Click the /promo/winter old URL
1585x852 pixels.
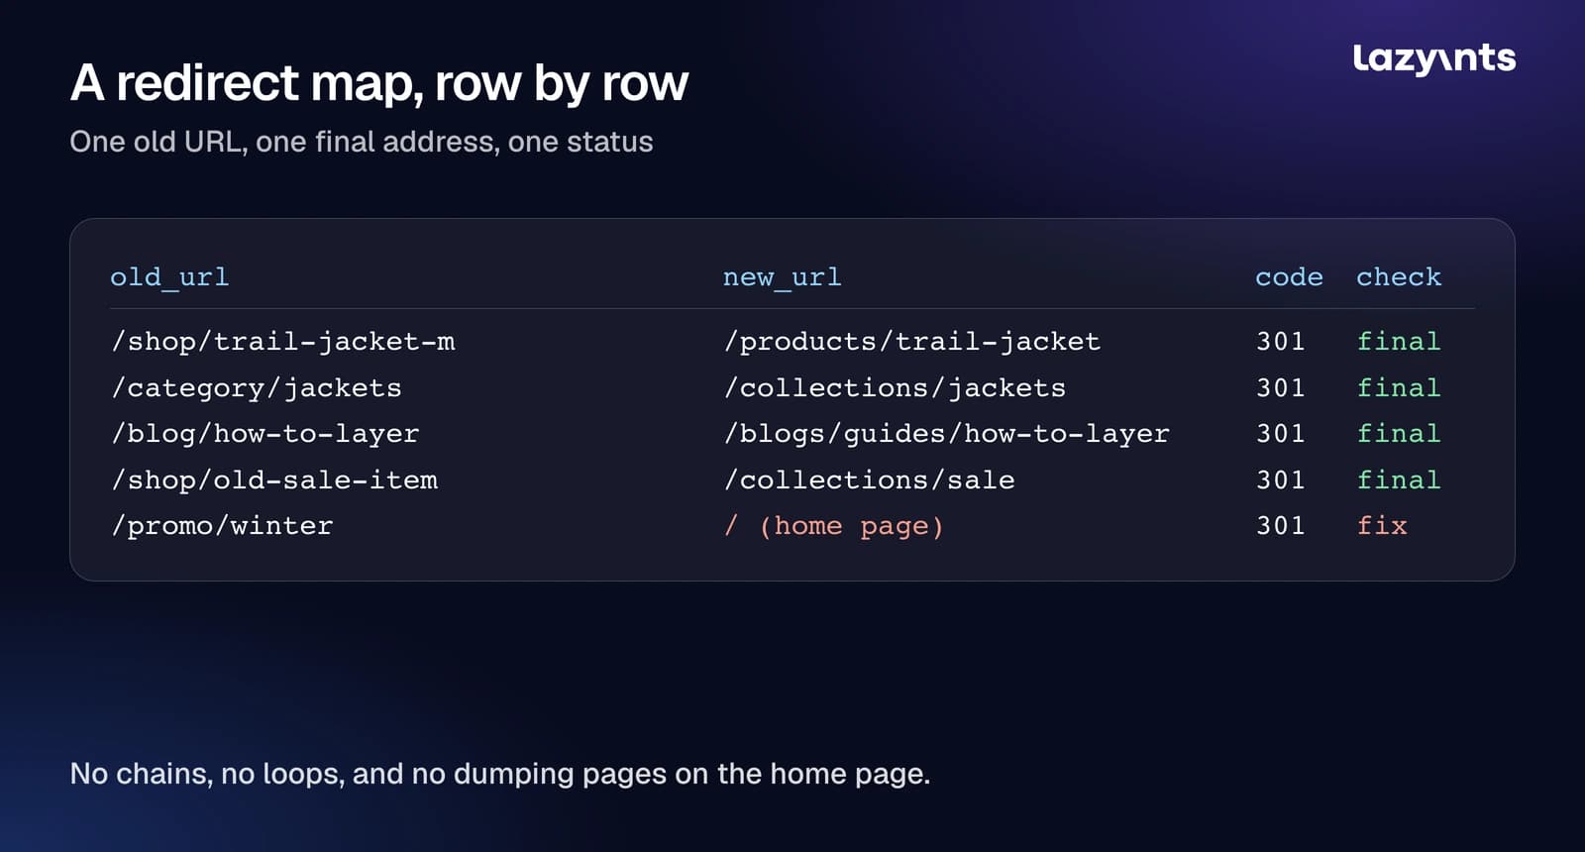[x=222, y=526]
